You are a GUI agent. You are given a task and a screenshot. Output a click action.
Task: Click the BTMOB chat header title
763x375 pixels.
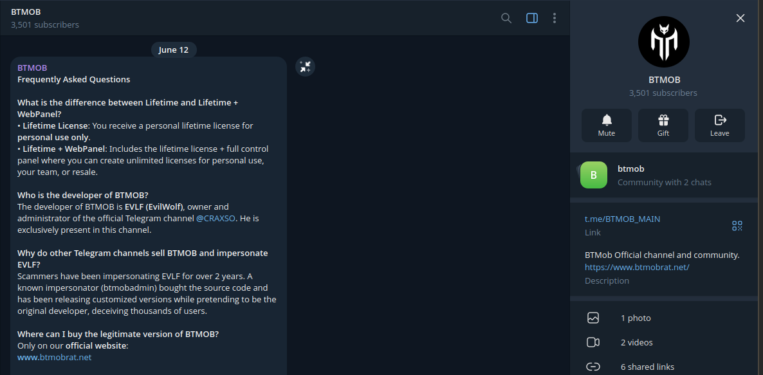pyautogui.click(x=26, y=12)
